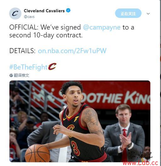Open the @campayne mention
161x166 pixels.
tap(102, 27)
